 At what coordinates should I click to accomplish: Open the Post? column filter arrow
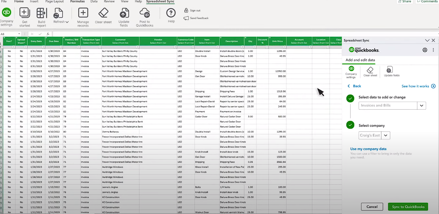14,47
